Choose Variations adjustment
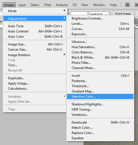 tap(100, 115)
